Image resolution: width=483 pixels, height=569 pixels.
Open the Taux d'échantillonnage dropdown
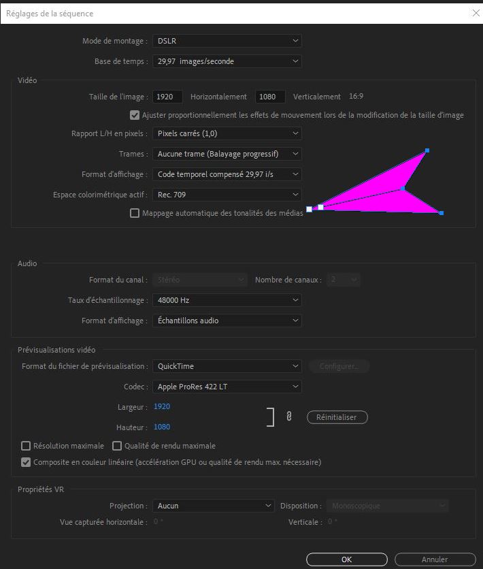pyautogui.click(x=227, y=299)
